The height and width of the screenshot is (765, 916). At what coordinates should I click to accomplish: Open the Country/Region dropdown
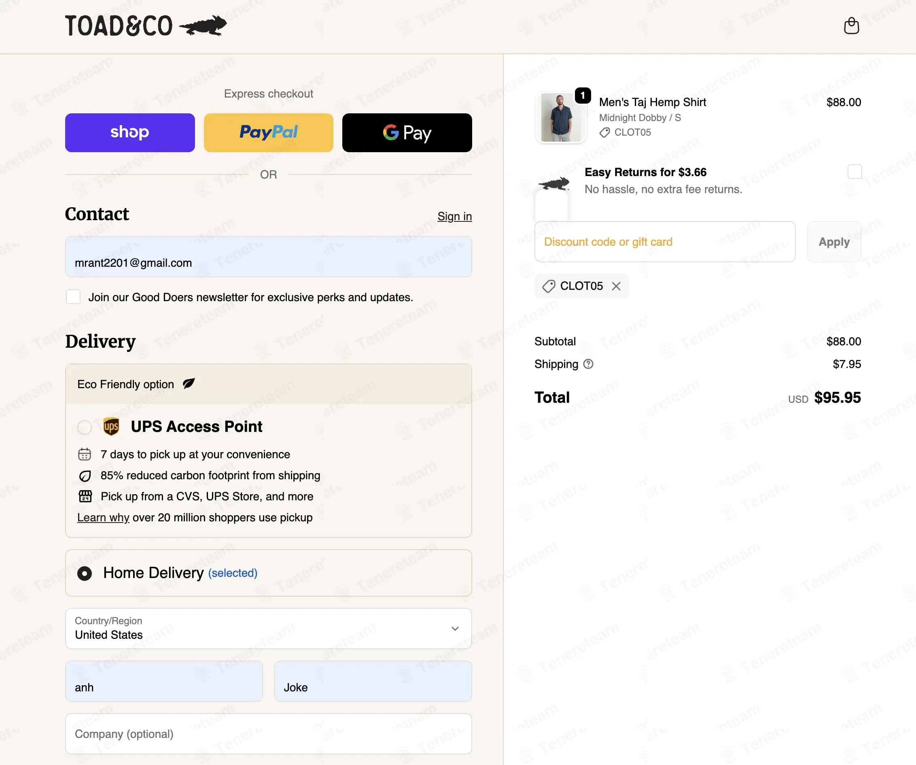coord(268,629)
